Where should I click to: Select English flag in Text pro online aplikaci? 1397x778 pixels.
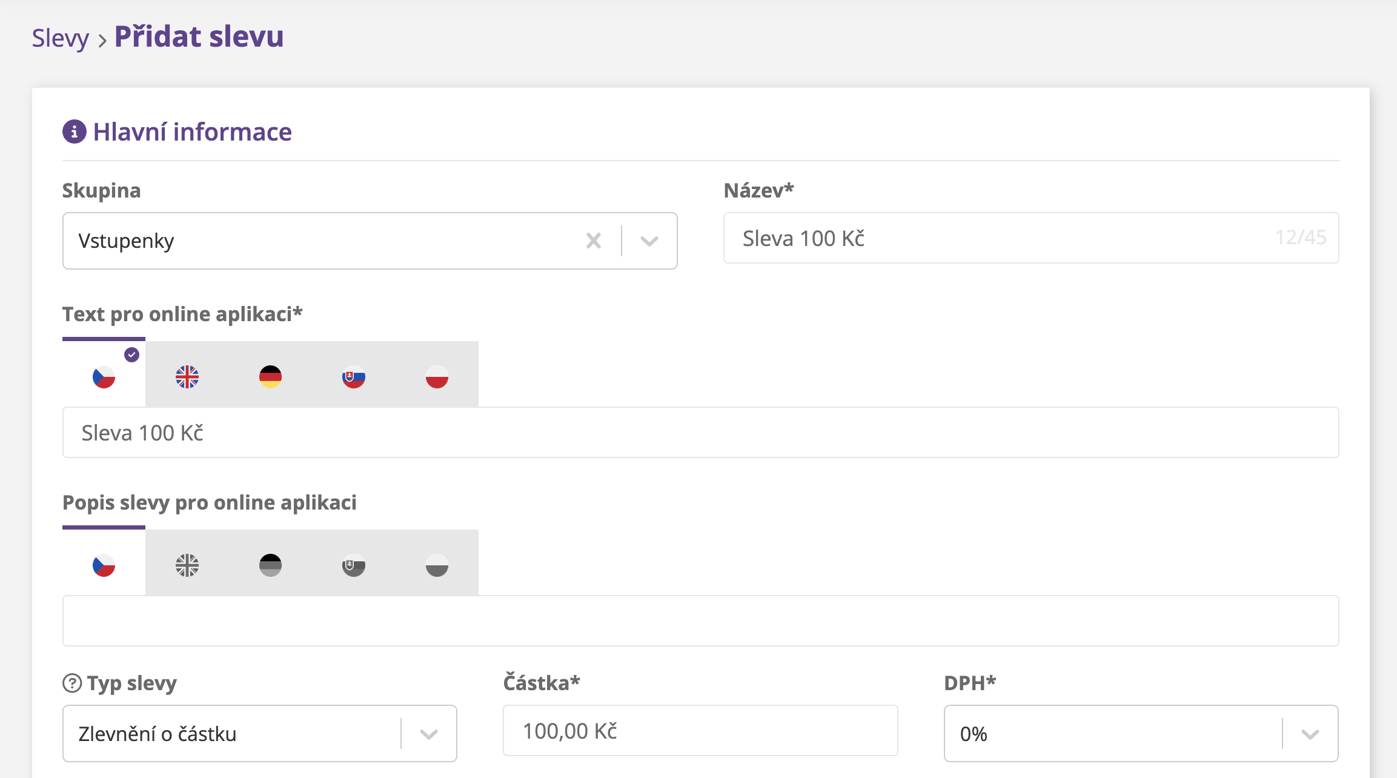point(187,377)
